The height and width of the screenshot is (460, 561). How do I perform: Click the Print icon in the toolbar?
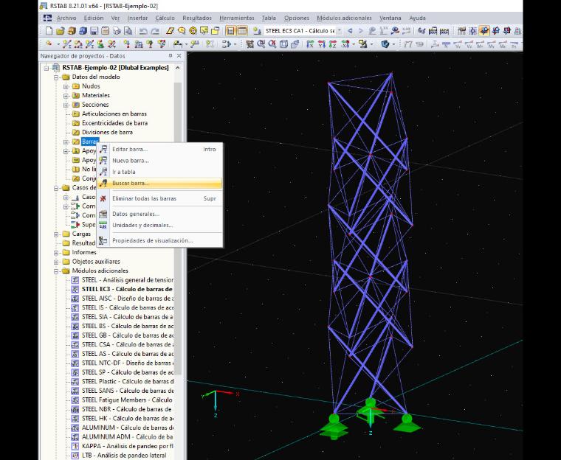(x=117, y=31)
